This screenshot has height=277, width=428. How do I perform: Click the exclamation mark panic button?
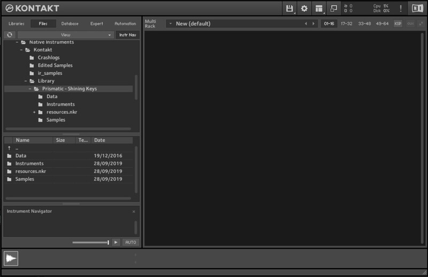pos(401,8)
